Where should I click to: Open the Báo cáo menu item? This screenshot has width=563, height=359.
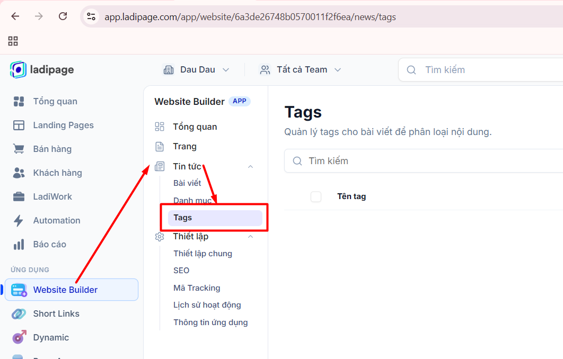49,244
